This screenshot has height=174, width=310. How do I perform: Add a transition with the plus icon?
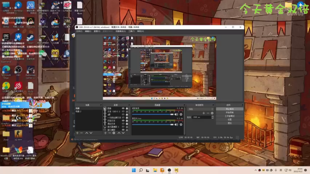pos(204,113)
